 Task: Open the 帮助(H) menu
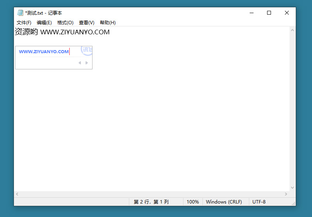point(108,23)
